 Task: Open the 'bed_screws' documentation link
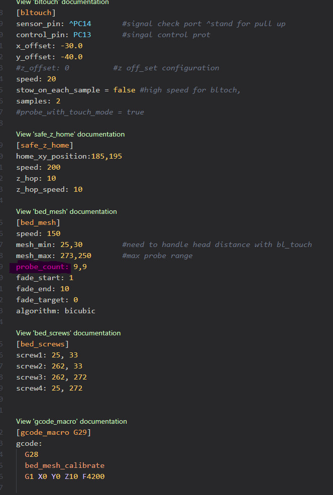[x=68, y=333]
